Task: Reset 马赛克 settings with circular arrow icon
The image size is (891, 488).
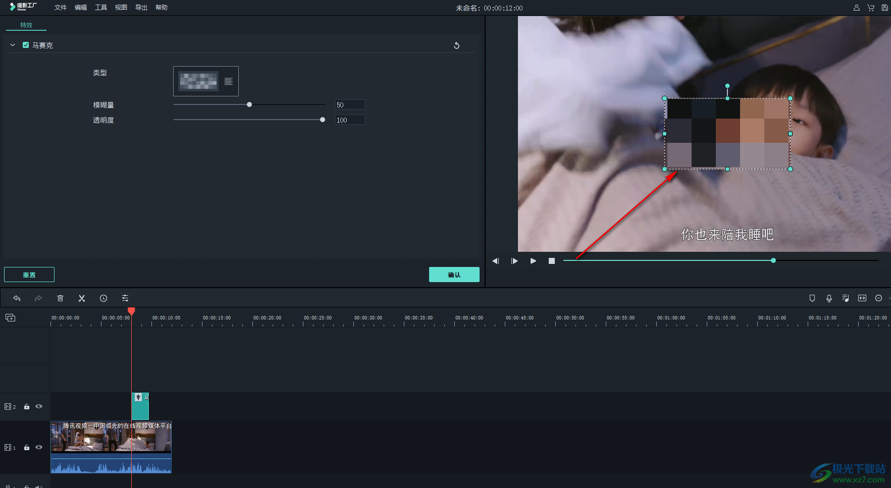Action: click(x=456, y=45)
